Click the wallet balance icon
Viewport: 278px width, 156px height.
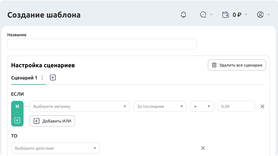[226, 15]
